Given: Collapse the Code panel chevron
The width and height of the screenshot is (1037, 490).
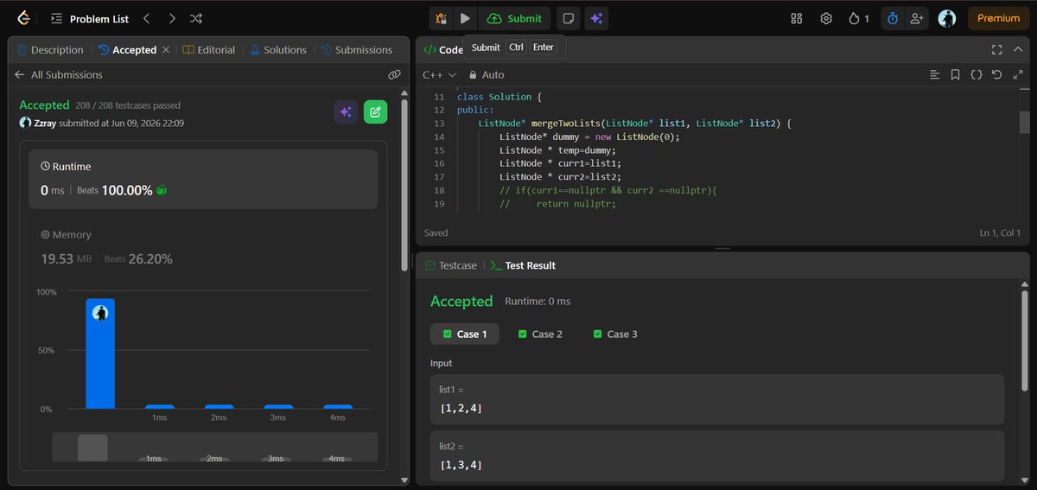Looking at the screenshot, I should [x=1019, y=50].
